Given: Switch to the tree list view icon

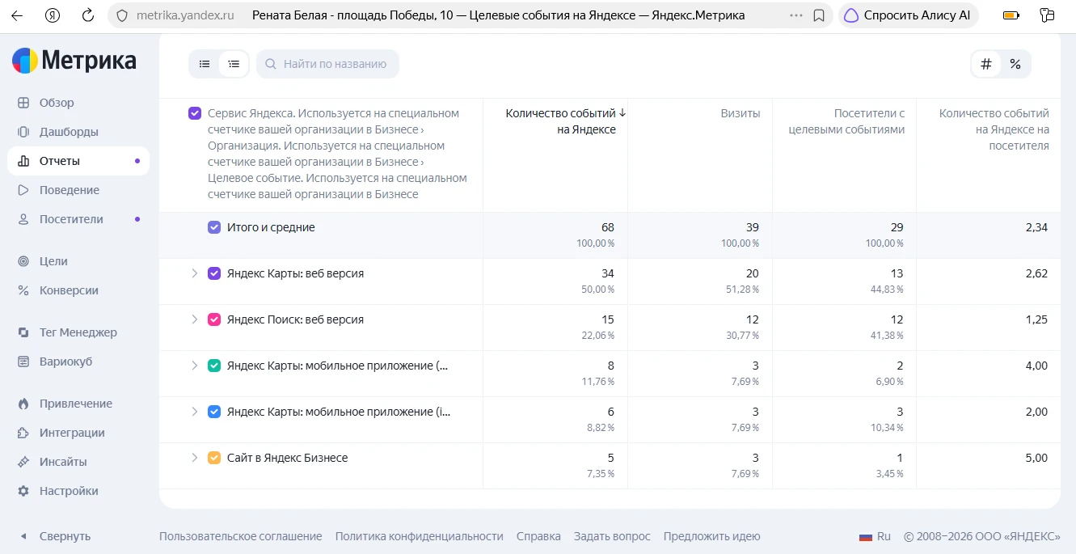Looking at the screenshot, I should pos(234,64).
